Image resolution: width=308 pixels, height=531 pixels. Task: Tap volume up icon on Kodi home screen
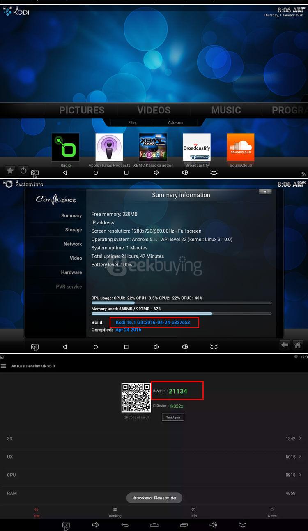coord(185,173)
